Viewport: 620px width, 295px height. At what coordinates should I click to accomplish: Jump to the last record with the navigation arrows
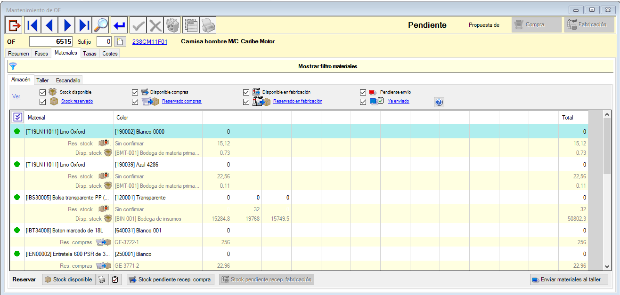tap(84, 24)
